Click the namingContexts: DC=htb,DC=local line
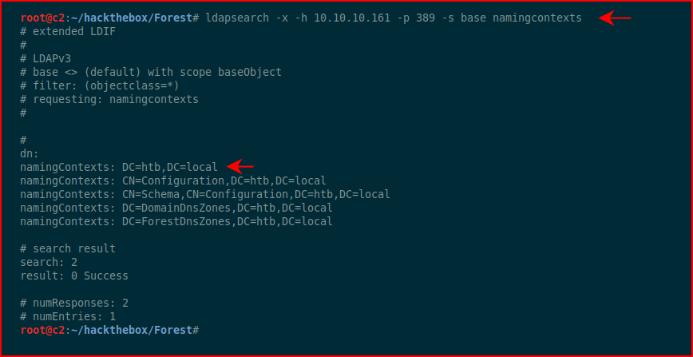This screenshot has height=357, width=693. point(119,167)
